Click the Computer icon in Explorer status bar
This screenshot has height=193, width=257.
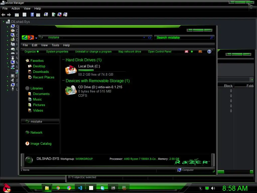[x=179, y=170]
